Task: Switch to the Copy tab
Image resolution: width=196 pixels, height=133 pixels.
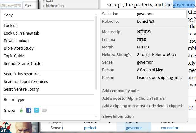Action: tap(28, 5)
